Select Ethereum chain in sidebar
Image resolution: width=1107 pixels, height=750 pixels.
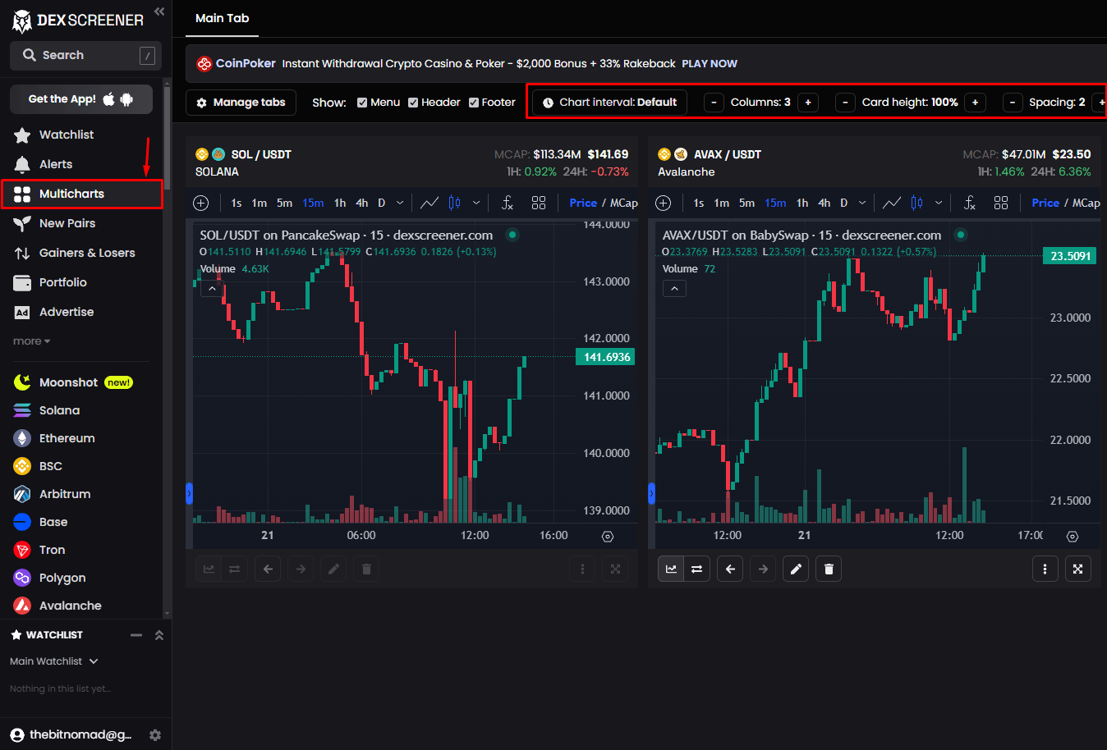[54, 438]
